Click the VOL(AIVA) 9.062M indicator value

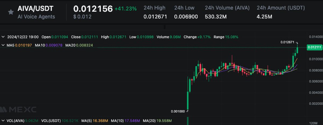pyautogui.click(x=23, y=121)
